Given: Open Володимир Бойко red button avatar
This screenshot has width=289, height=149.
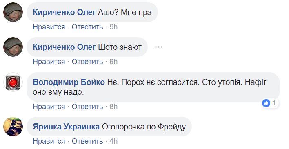Looking at the screenshot, I should pos(13,82).
